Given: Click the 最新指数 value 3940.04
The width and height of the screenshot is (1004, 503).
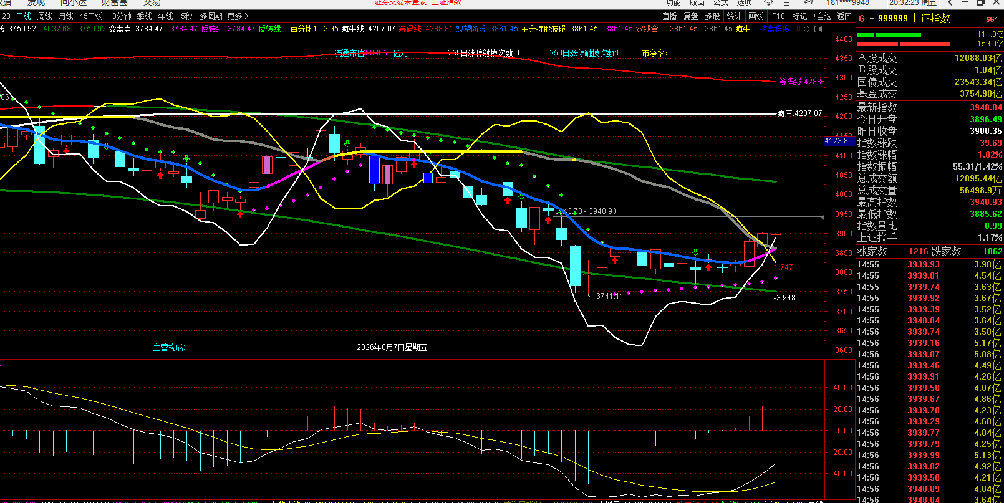Looking at the screenshot, I should coord(986,108).
